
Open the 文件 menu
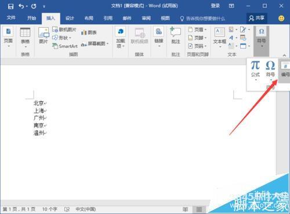pyautogui.click(x=11, y=18)
